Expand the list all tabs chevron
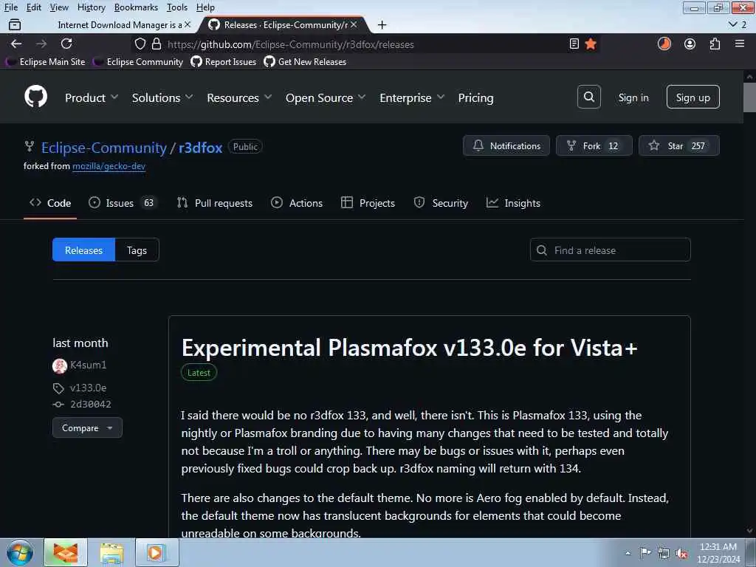This screenshot has height=567, width=756. (x=733, y=24)
